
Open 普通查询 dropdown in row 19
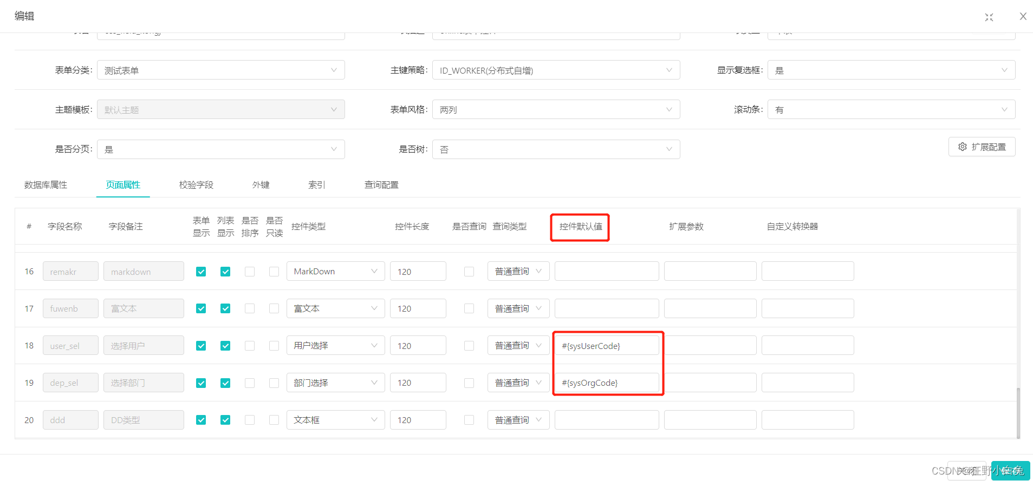click(x=518, y=383)
